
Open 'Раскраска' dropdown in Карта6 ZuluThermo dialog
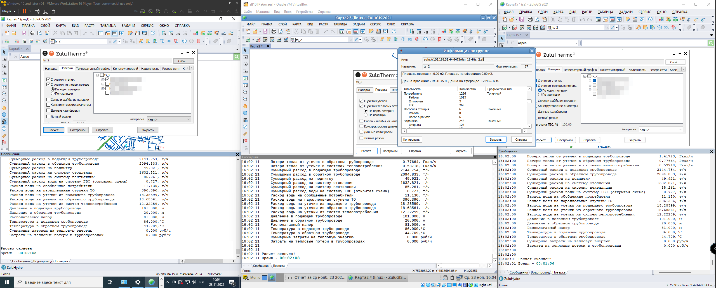click(169, 119)
